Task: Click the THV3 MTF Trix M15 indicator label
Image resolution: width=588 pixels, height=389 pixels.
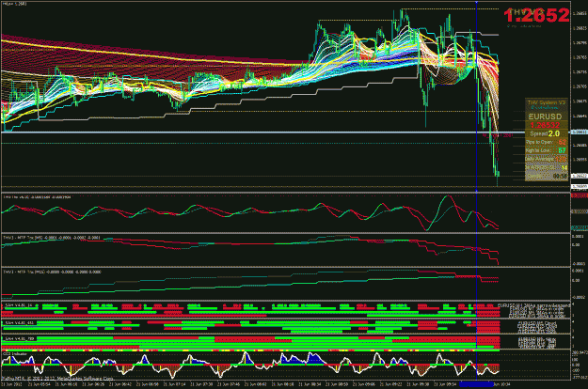Action: coord(52,272)
